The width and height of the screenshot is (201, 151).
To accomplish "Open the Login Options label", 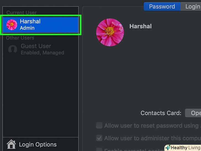I will (38, 144).
